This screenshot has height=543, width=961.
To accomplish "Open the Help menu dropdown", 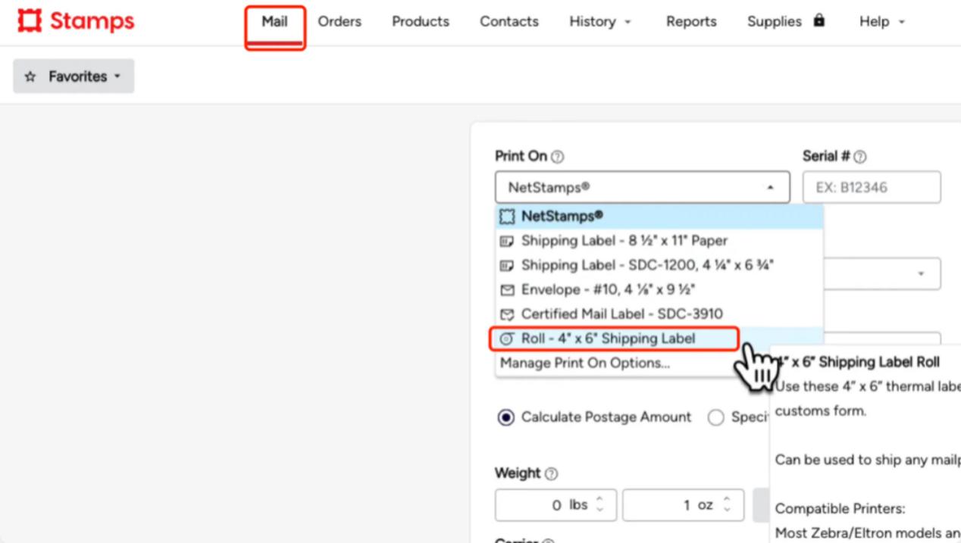I will 881,22.
